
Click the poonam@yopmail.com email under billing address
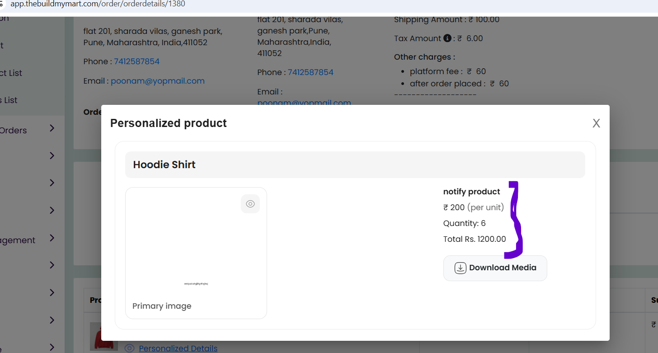click(158, 81)
